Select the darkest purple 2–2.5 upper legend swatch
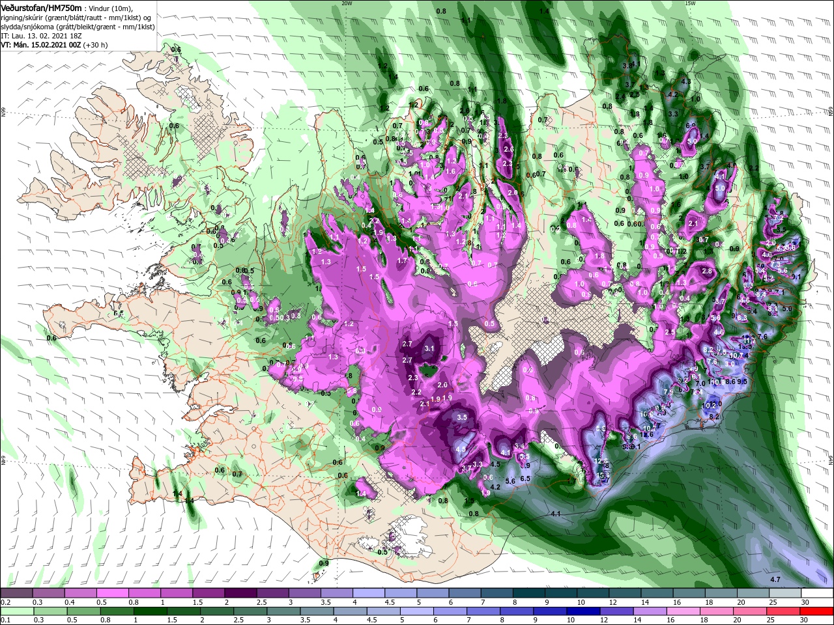The image size is (834, 625). click(240, 592)
